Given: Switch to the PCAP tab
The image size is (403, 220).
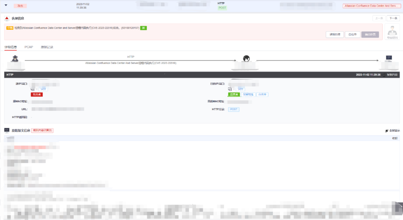Looking at the screenshot, I should coord(29,47).
